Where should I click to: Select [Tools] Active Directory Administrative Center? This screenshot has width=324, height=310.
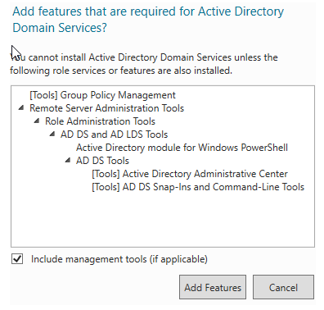point(190,174)
